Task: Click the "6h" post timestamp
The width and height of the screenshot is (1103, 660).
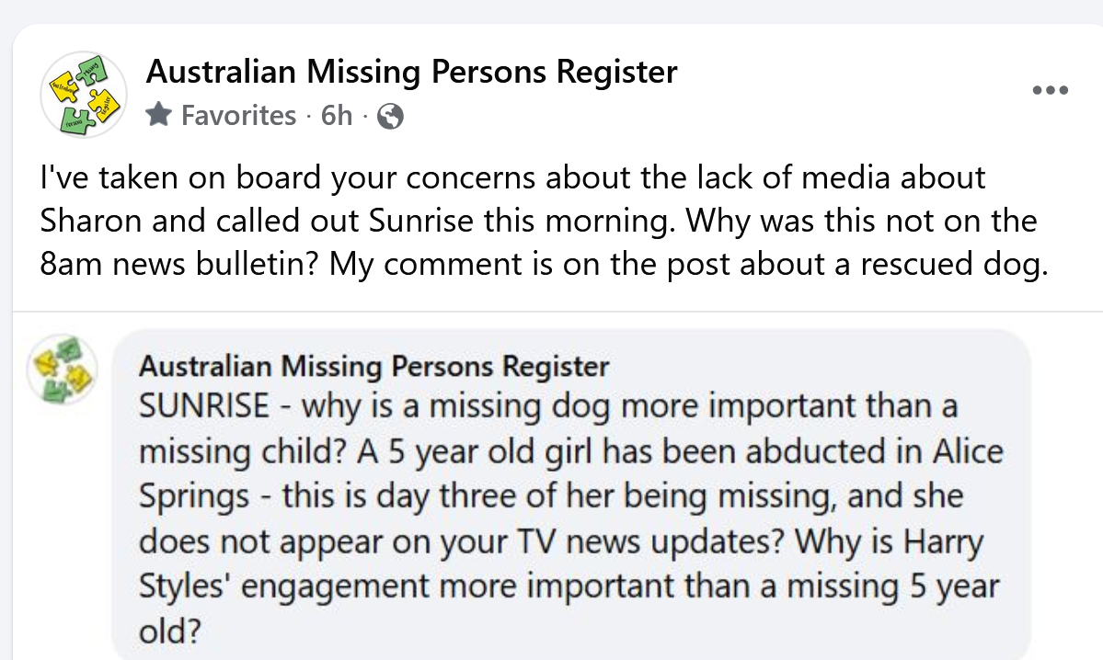Action: tap(336, 116)
